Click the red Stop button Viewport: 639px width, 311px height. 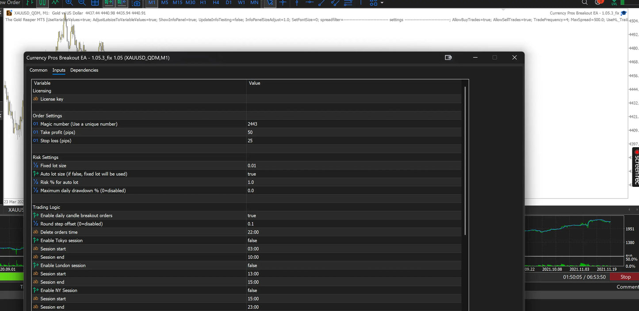pyautogui.click(x=625, y=277)
